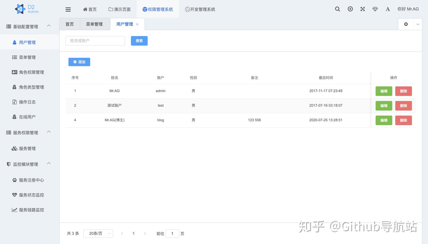Select page number 1 in pagination
The width and height of the screenshot is (428, 244).
pyautogui.click(x=133, y=234)
